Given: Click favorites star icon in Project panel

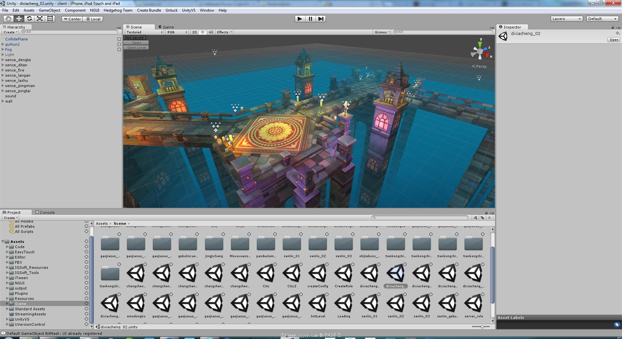Looking at the screenshot, I should click(490, 218).
